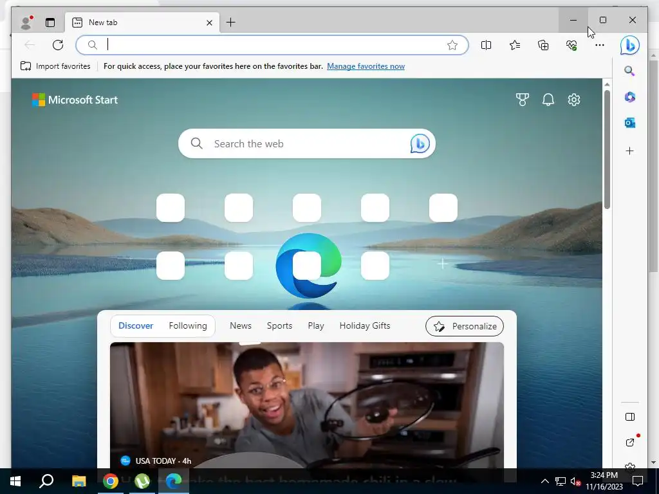Click the Personalize button
Image resolution: width=659 pixels, height=494 pixels.
[465, 326]
